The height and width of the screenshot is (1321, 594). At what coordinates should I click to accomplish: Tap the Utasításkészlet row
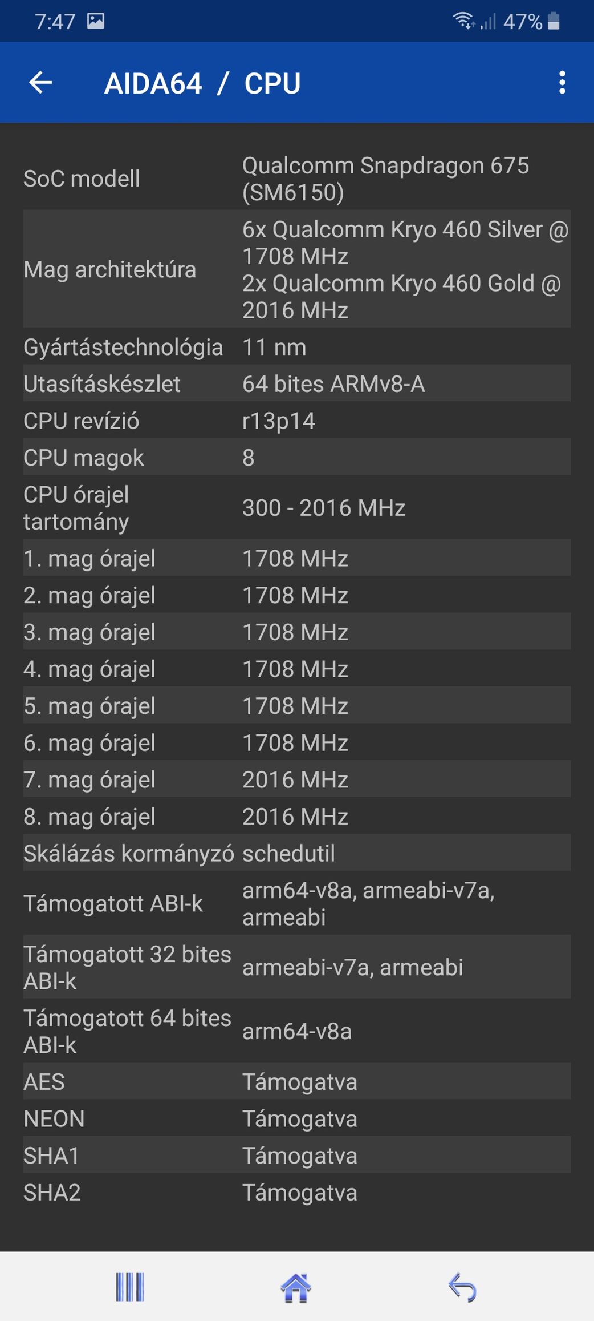click(x=297, y=383)
